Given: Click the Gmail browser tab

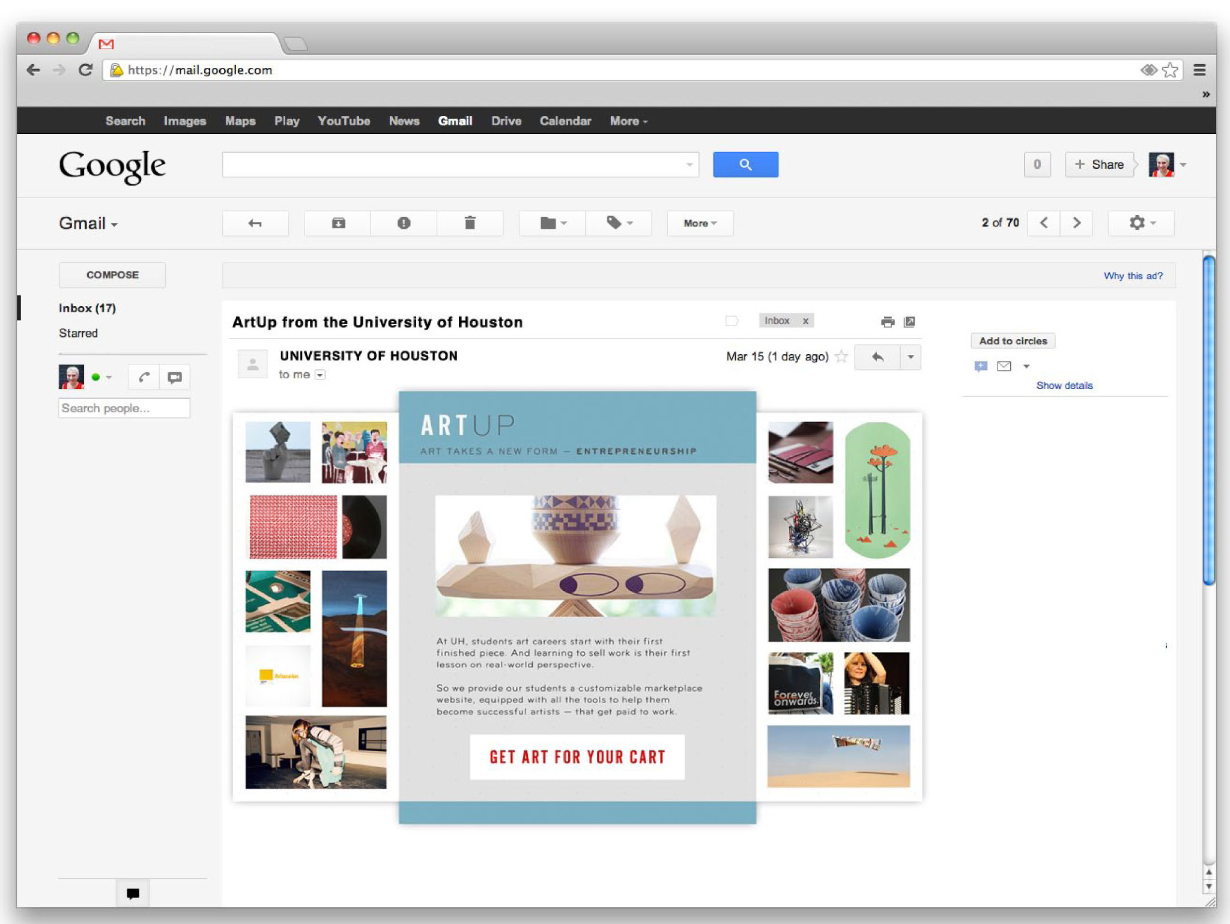Looking at the screenshot, I should (186, 43).
